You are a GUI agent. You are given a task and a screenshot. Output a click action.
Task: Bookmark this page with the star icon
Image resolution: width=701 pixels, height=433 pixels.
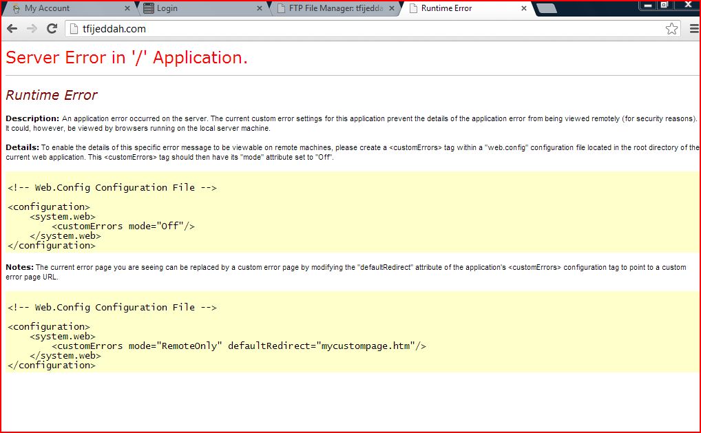[671, 29]
